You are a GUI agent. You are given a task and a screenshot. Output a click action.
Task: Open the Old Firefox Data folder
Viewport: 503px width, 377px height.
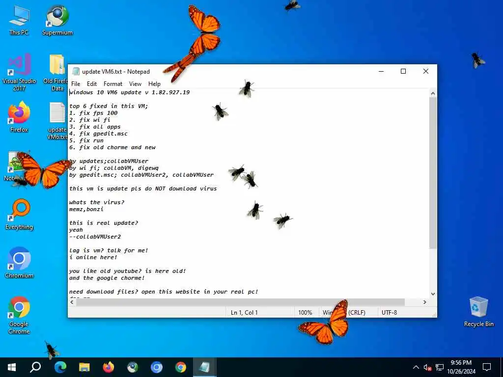56,73
